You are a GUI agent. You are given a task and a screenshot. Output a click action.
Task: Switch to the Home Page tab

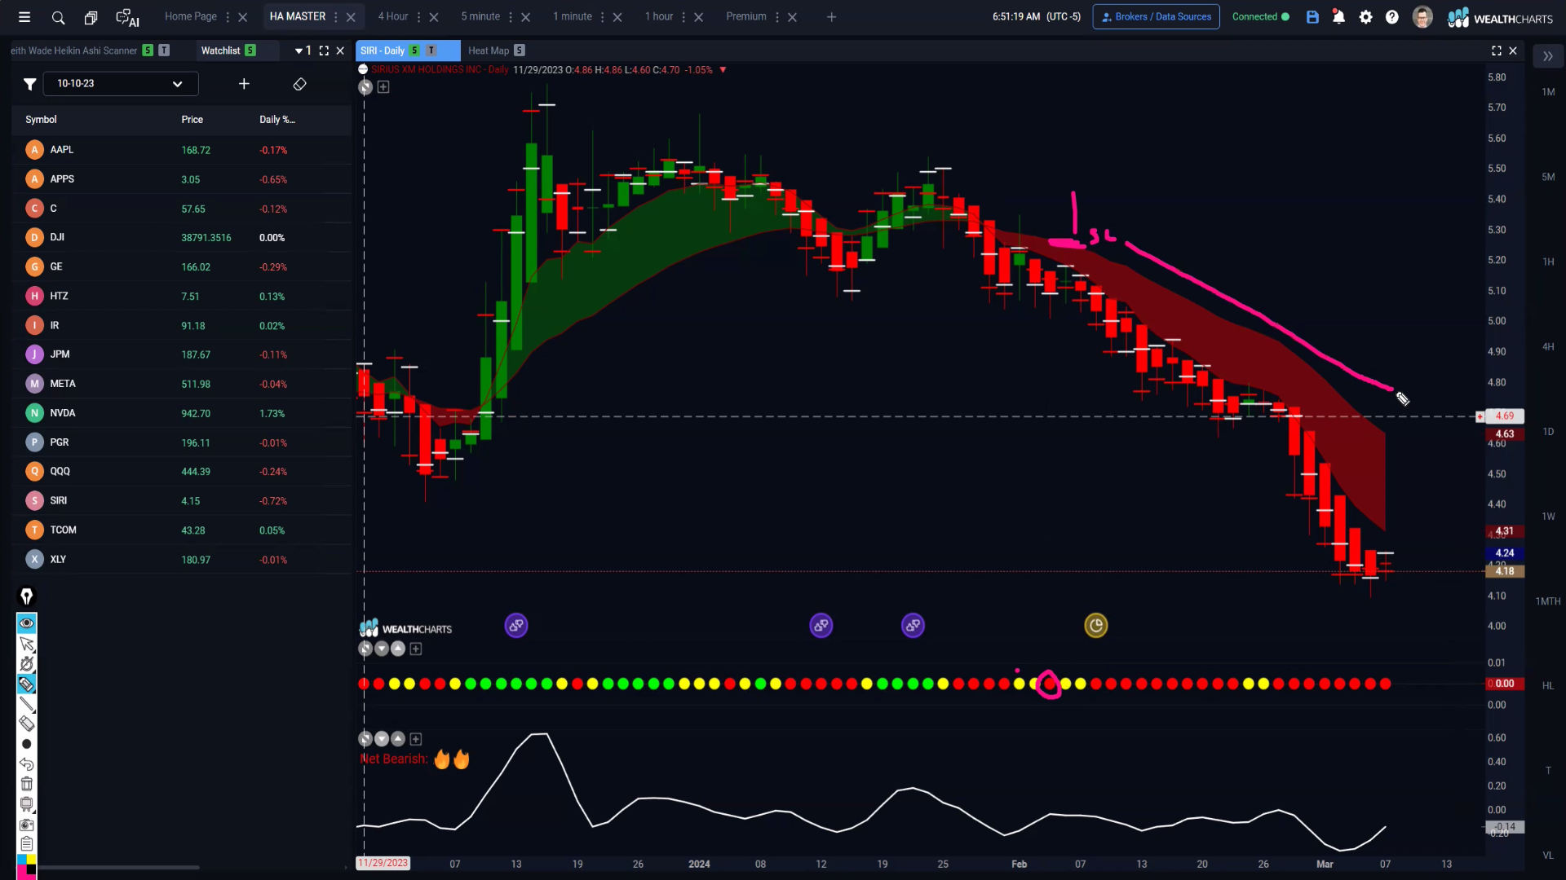(191, 16)
